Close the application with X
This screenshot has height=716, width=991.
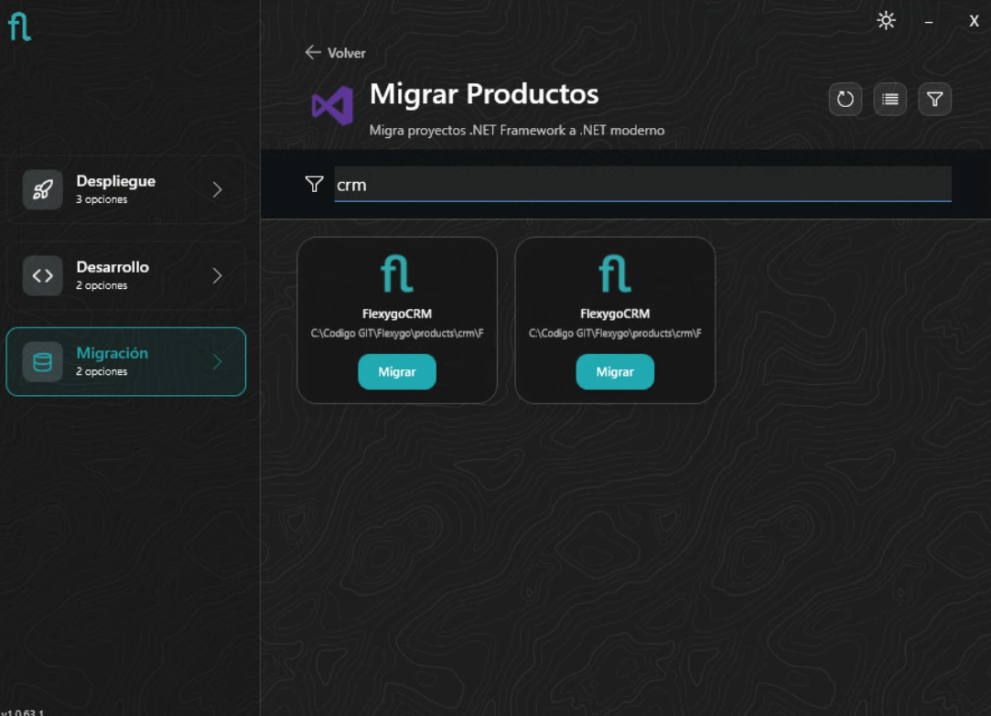(974, 21)
